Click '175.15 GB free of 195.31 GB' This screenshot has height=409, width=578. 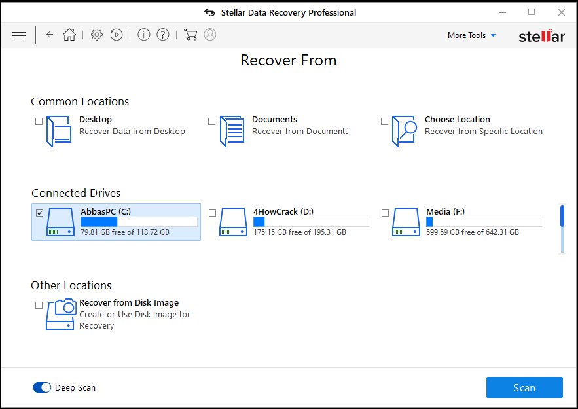(x=300, y=232)
